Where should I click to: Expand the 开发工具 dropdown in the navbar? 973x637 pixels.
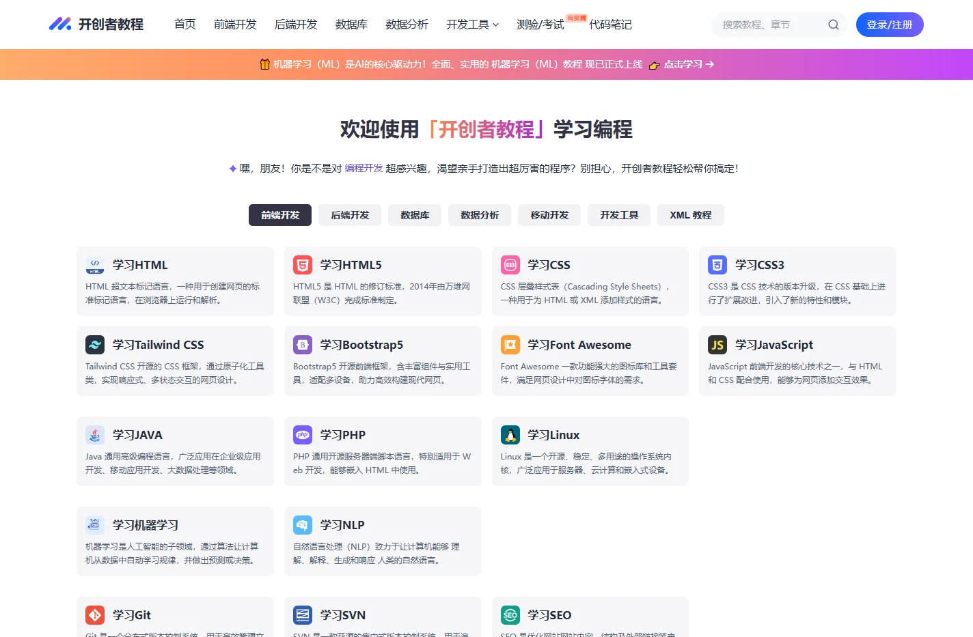click(472, 25)
